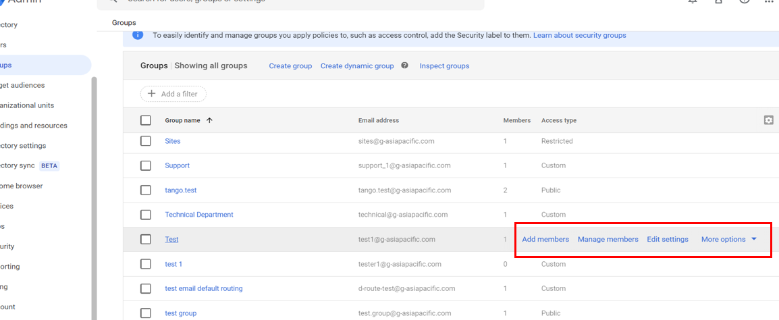This screenshot has width=779, height=320.
Task: Open Target audiences in sidebar
Action: point(22,85)
